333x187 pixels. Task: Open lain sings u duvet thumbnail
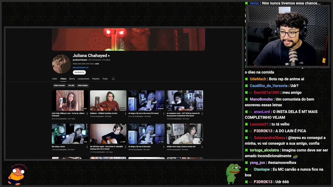(x=70, y=134)
